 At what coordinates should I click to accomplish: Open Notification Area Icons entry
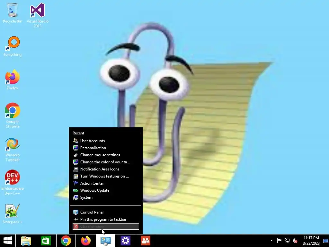tap(106, 169)
